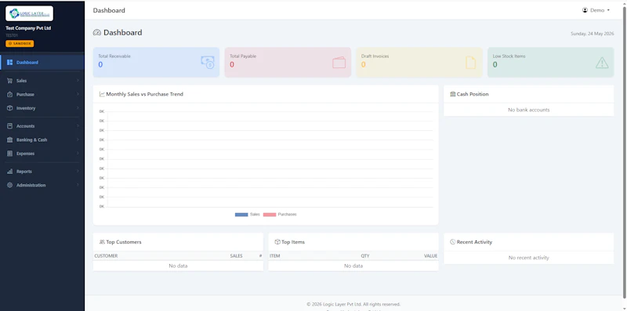Click the Accounts calculator icon

click(10, 126)
